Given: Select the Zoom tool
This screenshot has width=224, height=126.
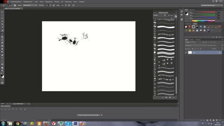Looking at the screenshot, I should pyautogui.click(x=2, y=71).
